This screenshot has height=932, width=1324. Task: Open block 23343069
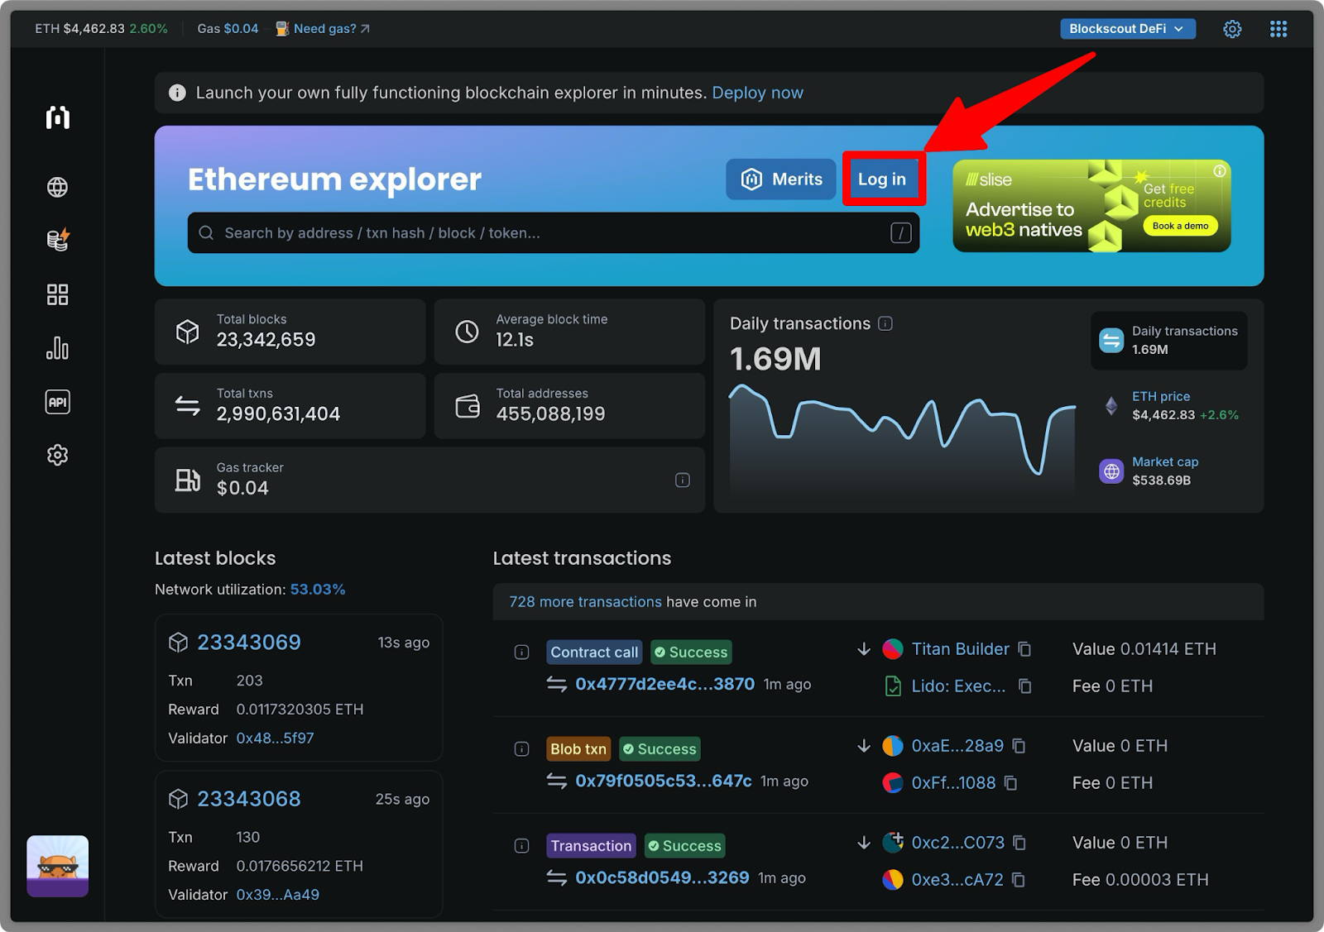tap(248, 643)
